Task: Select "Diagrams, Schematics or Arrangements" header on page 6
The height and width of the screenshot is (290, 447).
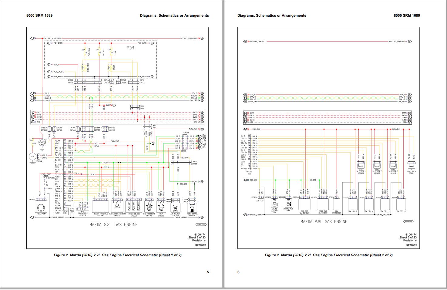Action: (272, 15)
